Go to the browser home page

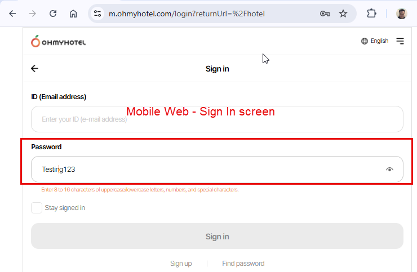pyautogui.click(x=73, y=14)
